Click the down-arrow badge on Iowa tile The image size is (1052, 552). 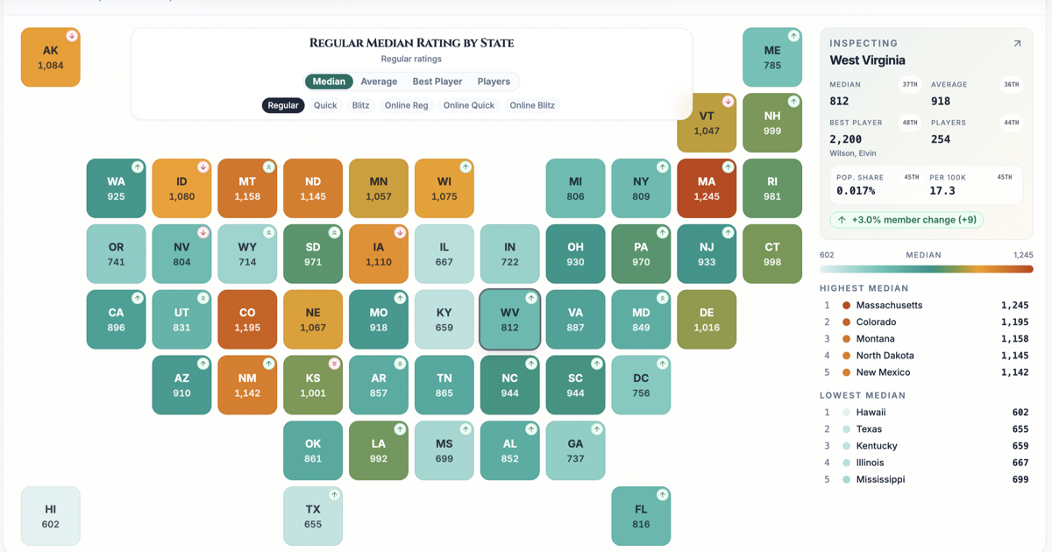click(x=400, y=232)
